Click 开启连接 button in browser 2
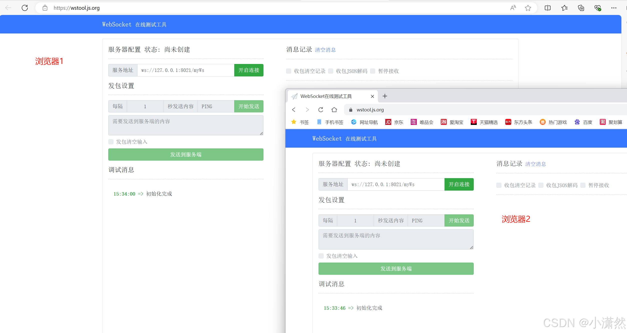Screen dimensions: 627x333 click(459, 184)
